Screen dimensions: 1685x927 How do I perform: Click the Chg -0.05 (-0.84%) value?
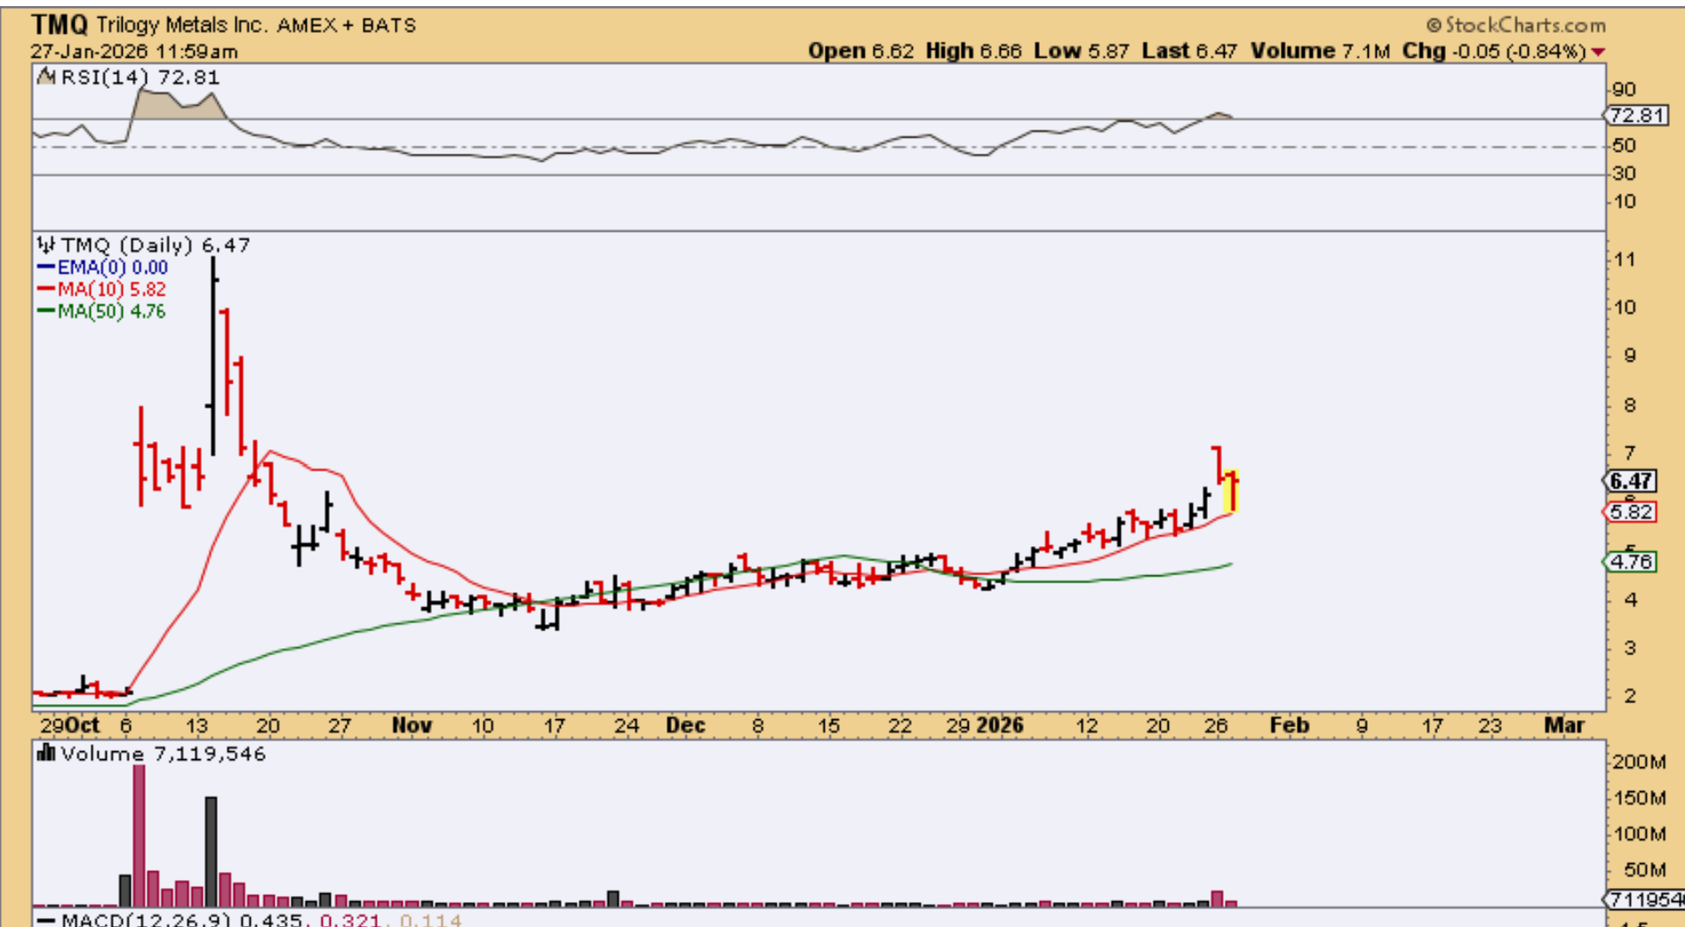(x=1494, y=51)
